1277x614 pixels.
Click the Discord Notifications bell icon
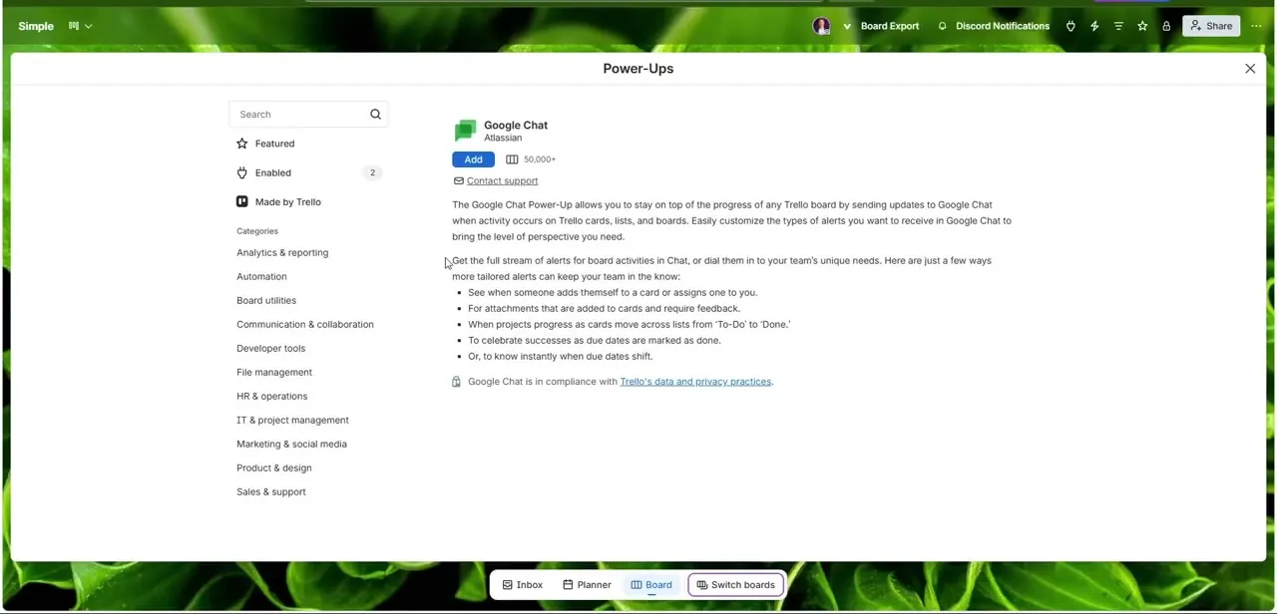pyautogui.click(x=942, y=26)
